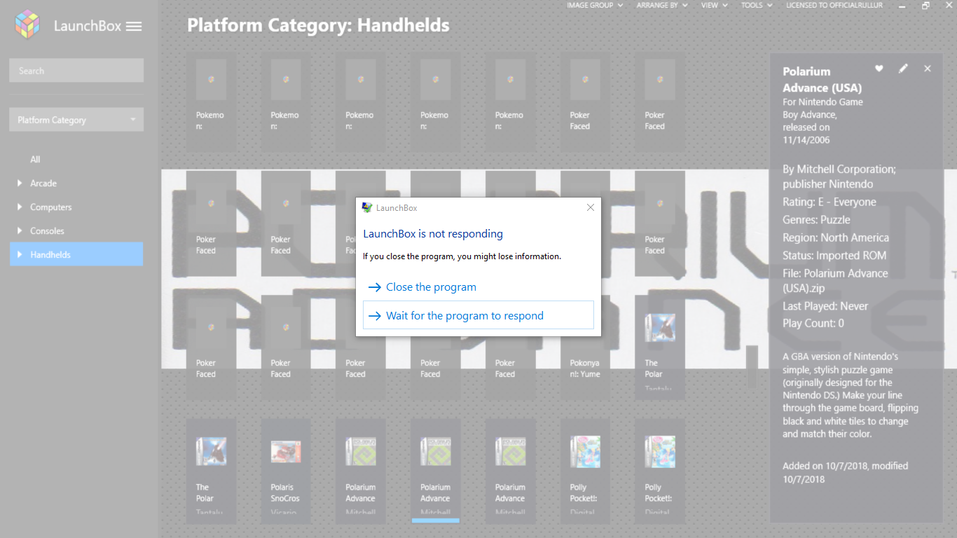Select the Consoles category label
This screenshot has height=538, width=957.
tap(47, 231)
